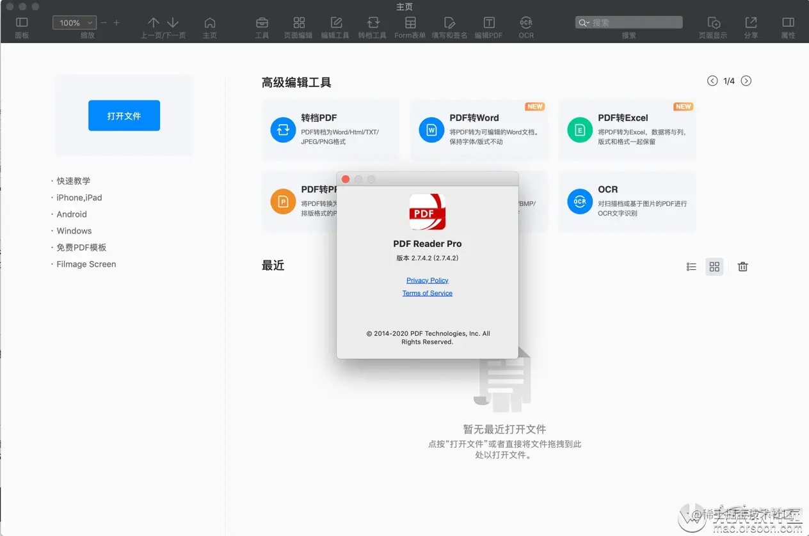Toggle the 面板 sidebar panel icon

point(22,22)
